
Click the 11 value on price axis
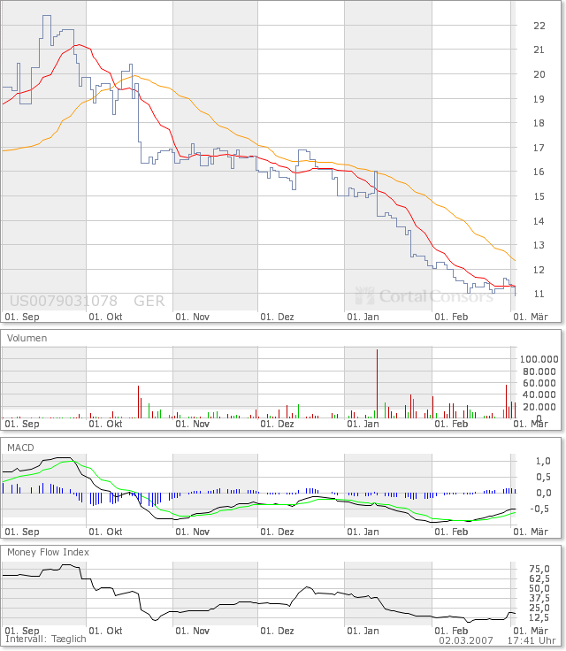point(539,294)
